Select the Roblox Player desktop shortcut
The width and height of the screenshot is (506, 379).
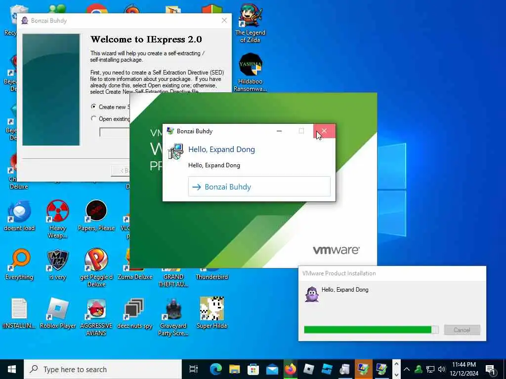(58, 312)
